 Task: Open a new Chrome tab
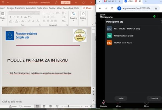coord(146,1)
